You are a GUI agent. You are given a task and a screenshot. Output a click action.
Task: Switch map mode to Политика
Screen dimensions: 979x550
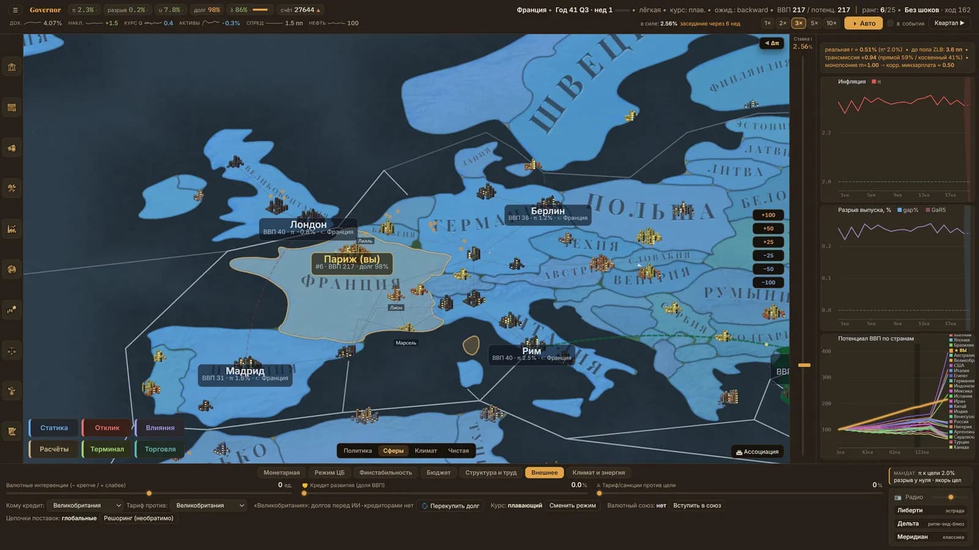(357, 451)
